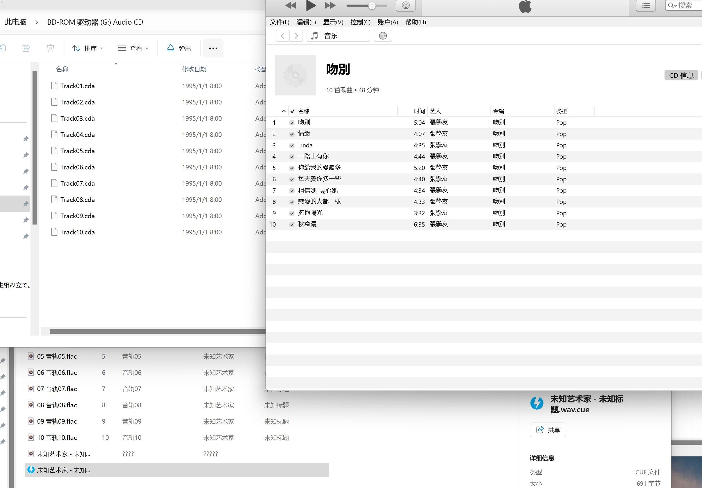This screenshot has width=702, height=488.
Task: Open the 显示(V) menu
Action: pos(333,22)
